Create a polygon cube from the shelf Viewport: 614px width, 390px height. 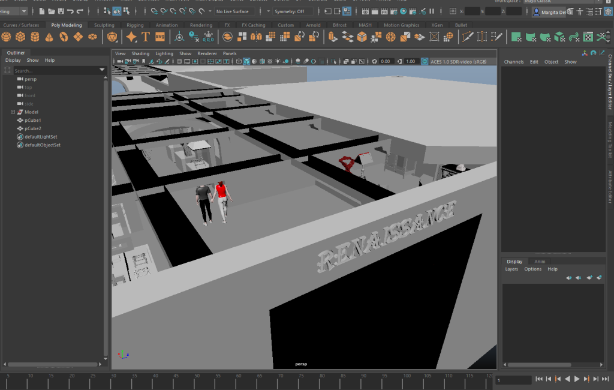[x=20, y=37]
